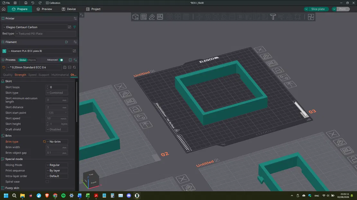Click the Auto orient toolbar icon
The image size is (357, 200).
(152, 17)
